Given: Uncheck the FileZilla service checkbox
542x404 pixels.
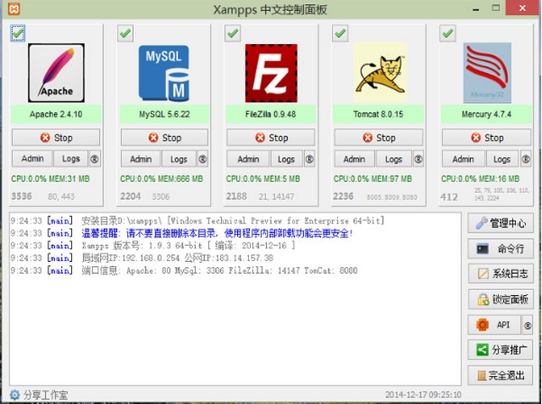Looking at the screenshot, I should coord(233,34).
